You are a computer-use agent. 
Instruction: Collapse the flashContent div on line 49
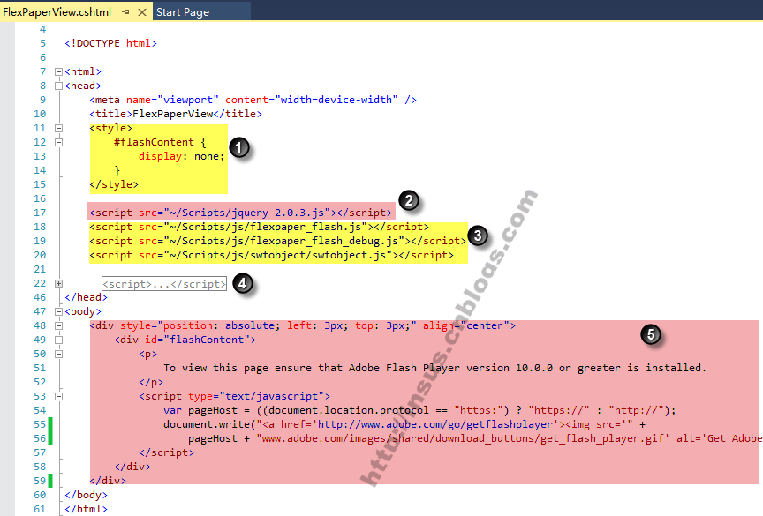[x=58, y=340]
